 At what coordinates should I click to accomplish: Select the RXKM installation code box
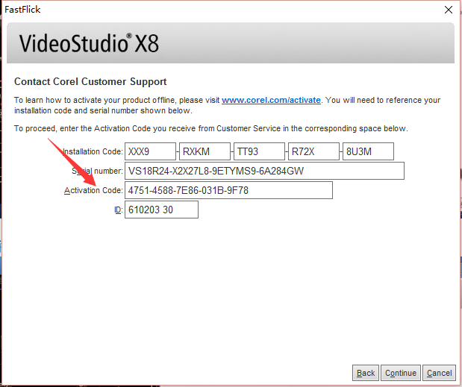tap(205, 152)
